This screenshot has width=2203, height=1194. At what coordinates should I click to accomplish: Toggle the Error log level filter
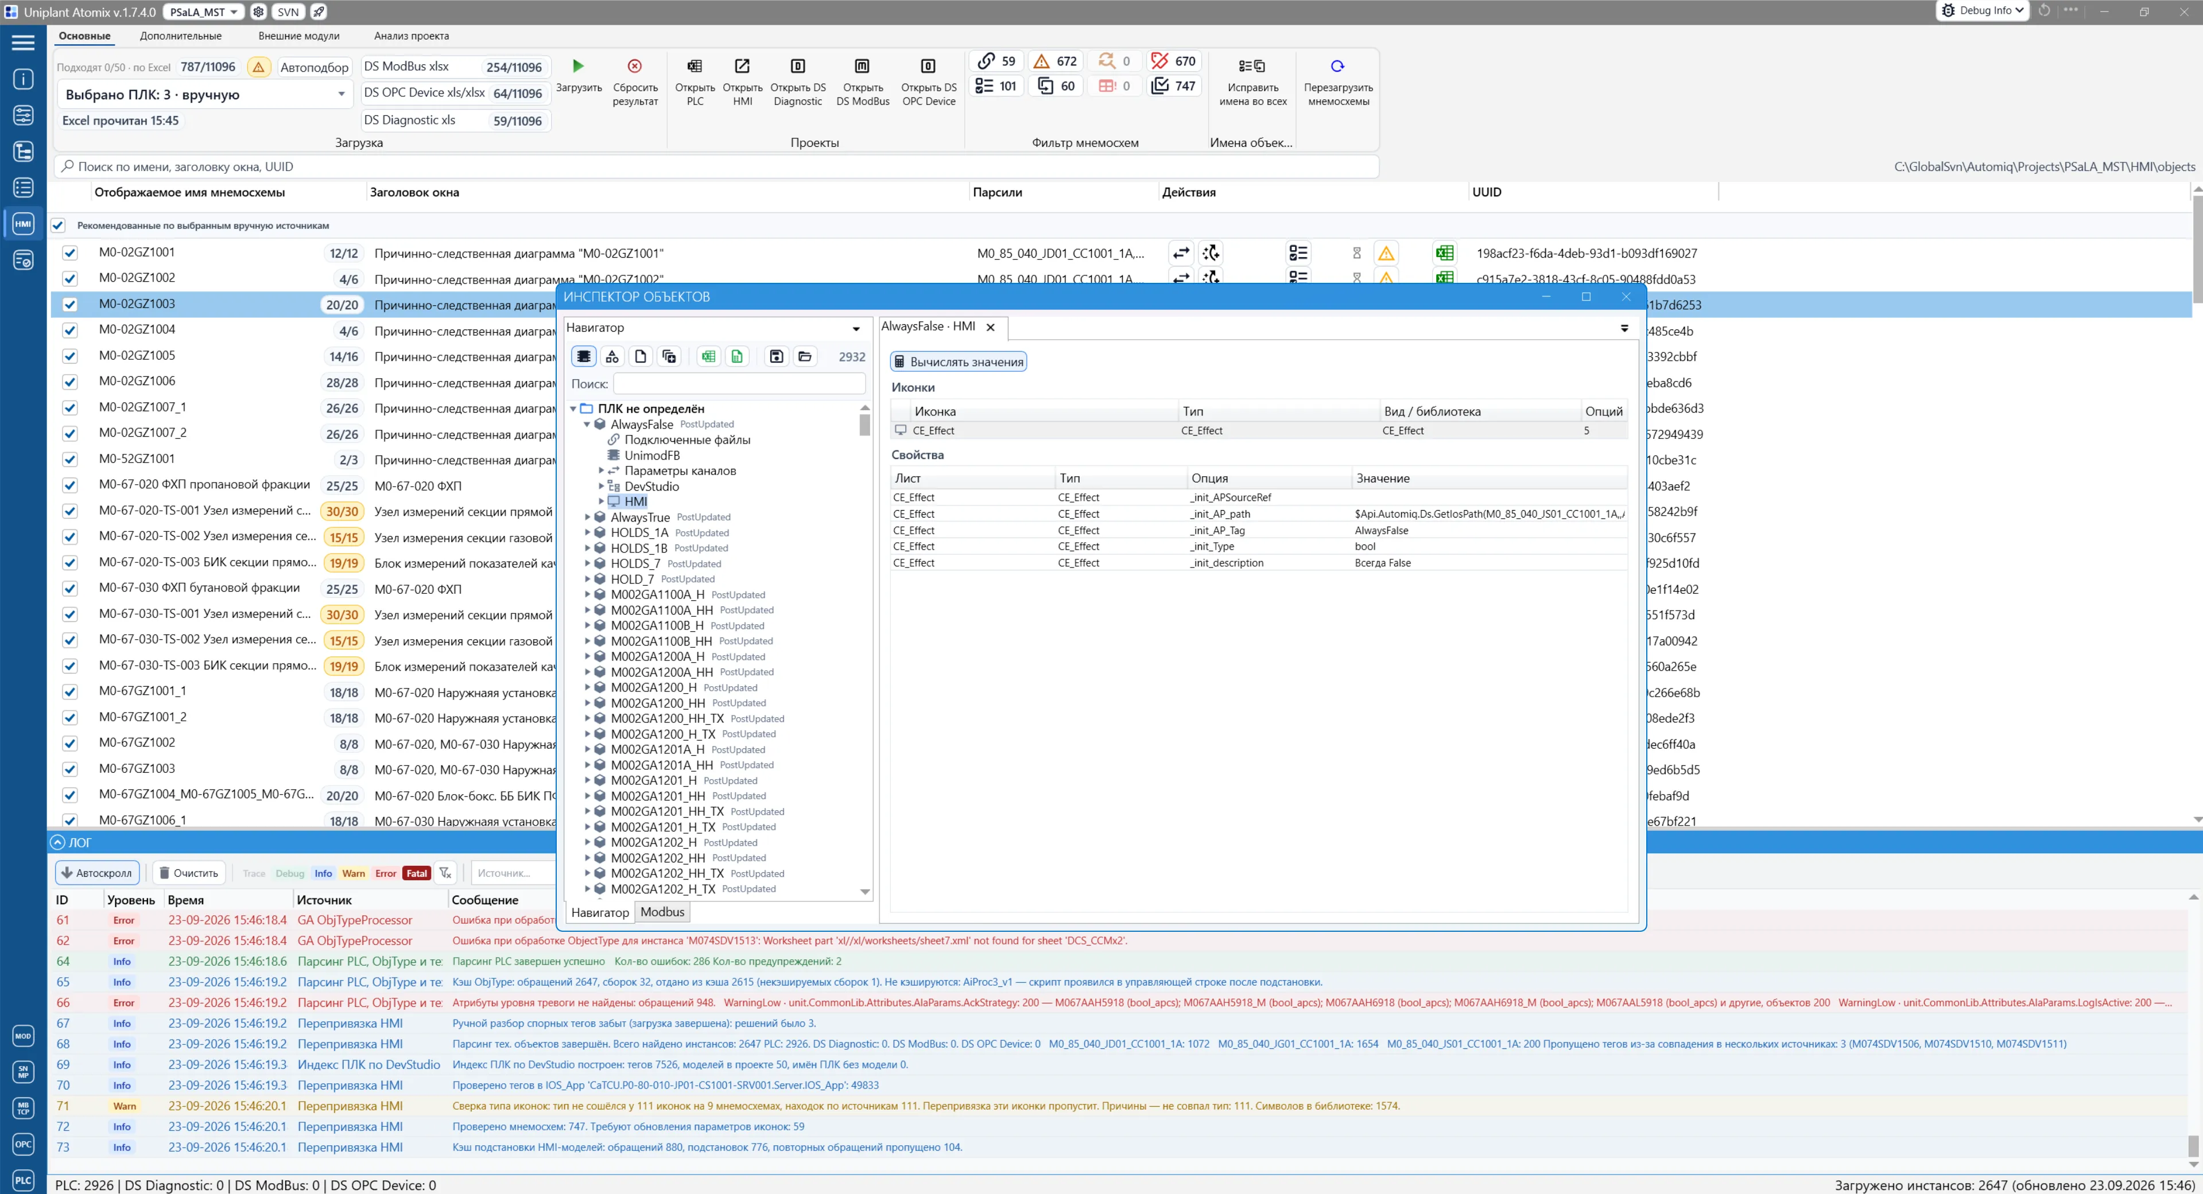tap(386, 873)
